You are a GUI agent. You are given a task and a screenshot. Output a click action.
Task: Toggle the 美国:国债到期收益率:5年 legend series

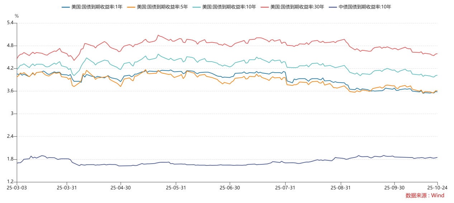[162, 7]
